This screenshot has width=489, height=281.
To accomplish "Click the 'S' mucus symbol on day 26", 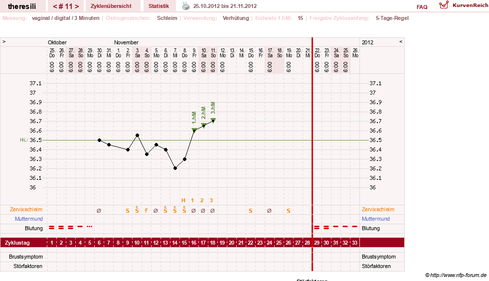I will pos(289,211).
